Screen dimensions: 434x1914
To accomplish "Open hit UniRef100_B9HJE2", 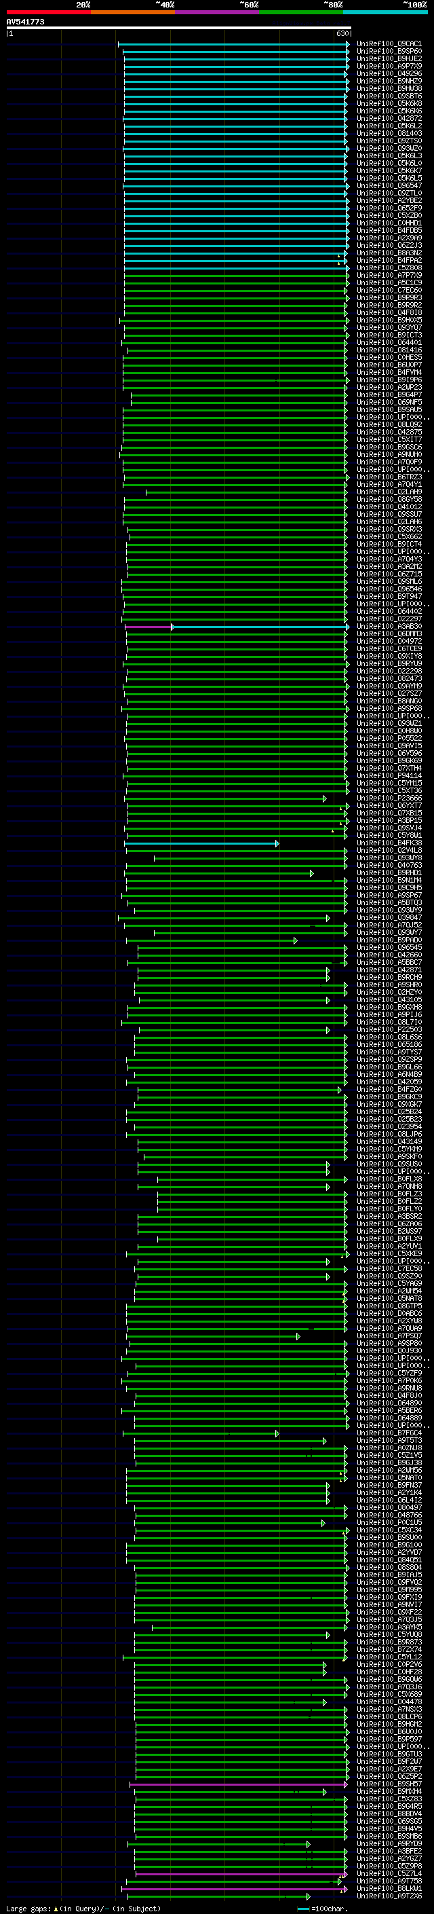I will [389, 58].
